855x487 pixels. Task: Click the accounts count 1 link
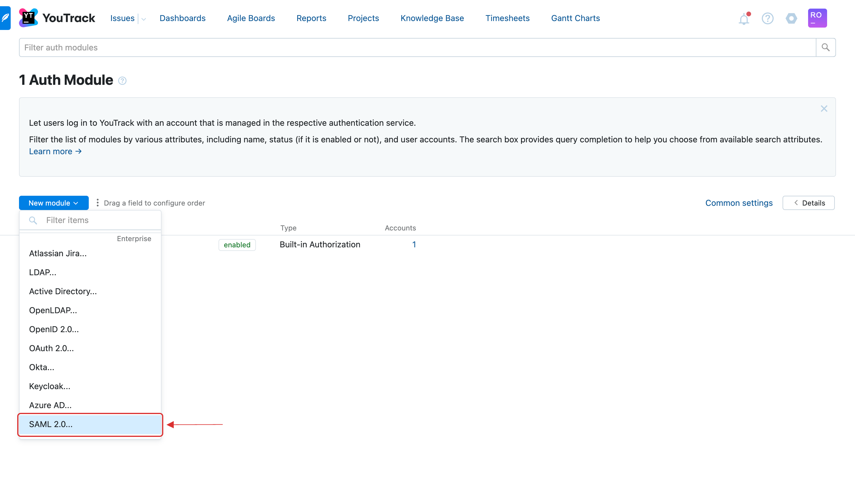pyautogui.click(x=414, y=244)
